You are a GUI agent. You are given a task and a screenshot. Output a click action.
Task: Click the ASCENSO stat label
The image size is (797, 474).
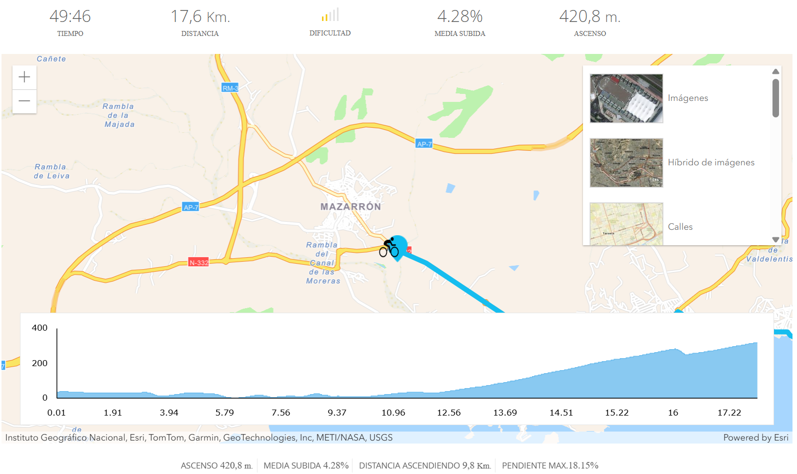(x=590, y=33)
